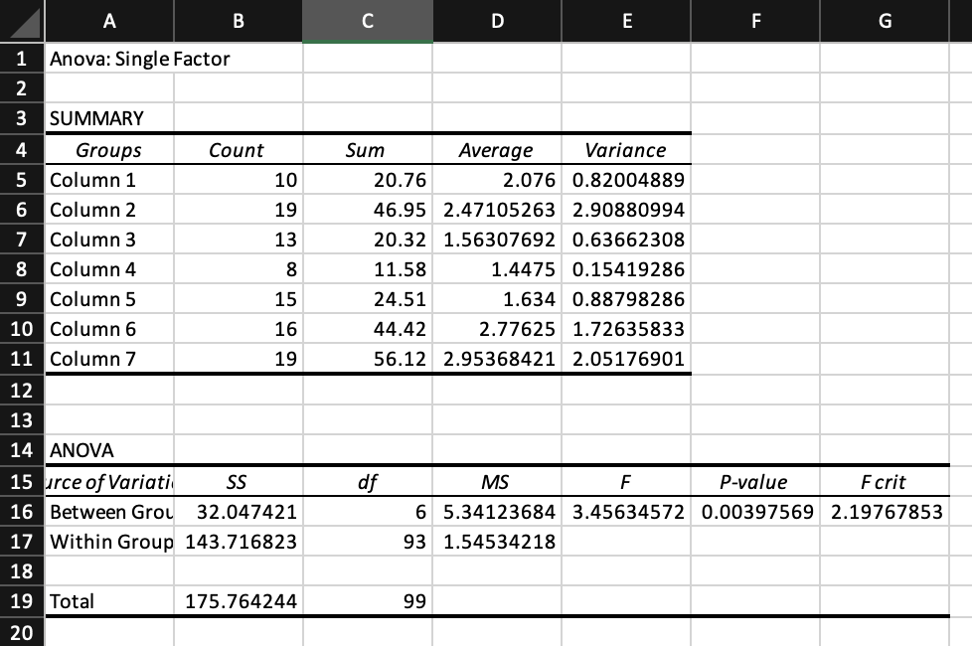Click the count value 16
Screen dimensions: 972x646
239,329
